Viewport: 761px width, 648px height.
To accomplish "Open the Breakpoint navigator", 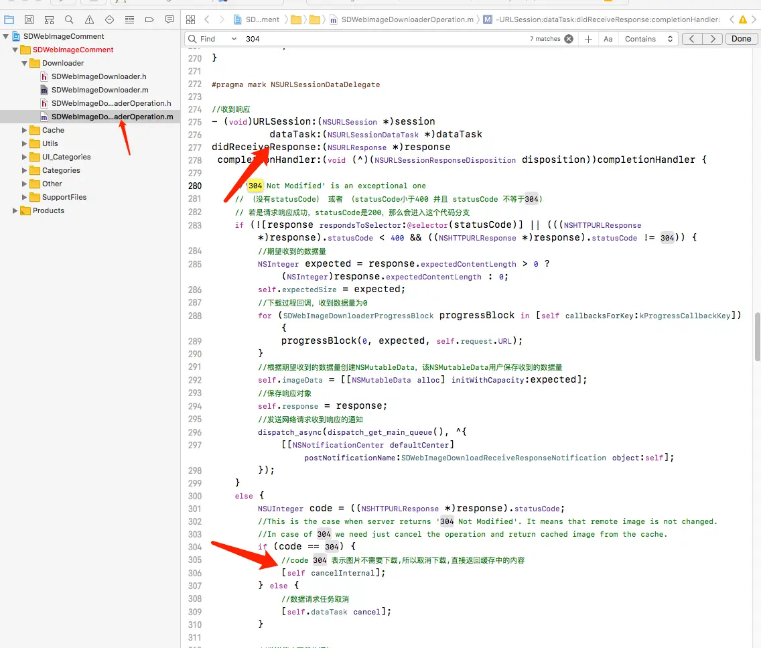I will coord(149,20).
